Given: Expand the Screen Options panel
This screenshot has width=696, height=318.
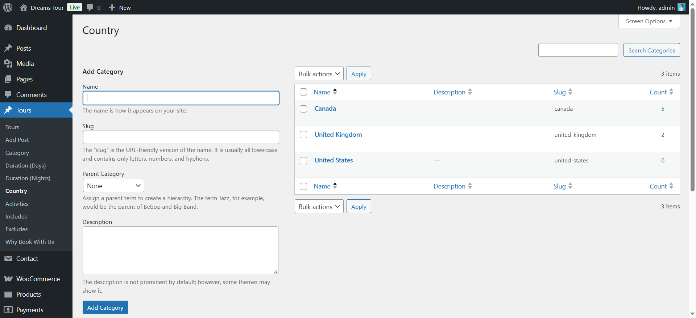Looking at the screenshot, I should point(649,21).
